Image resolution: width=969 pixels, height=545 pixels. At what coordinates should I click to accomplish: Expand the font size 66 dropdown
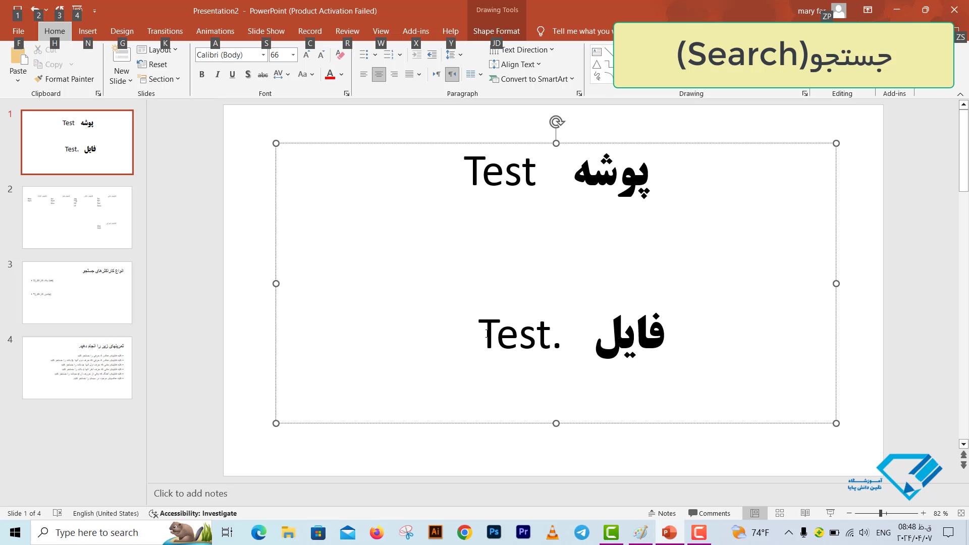(293, 55)
